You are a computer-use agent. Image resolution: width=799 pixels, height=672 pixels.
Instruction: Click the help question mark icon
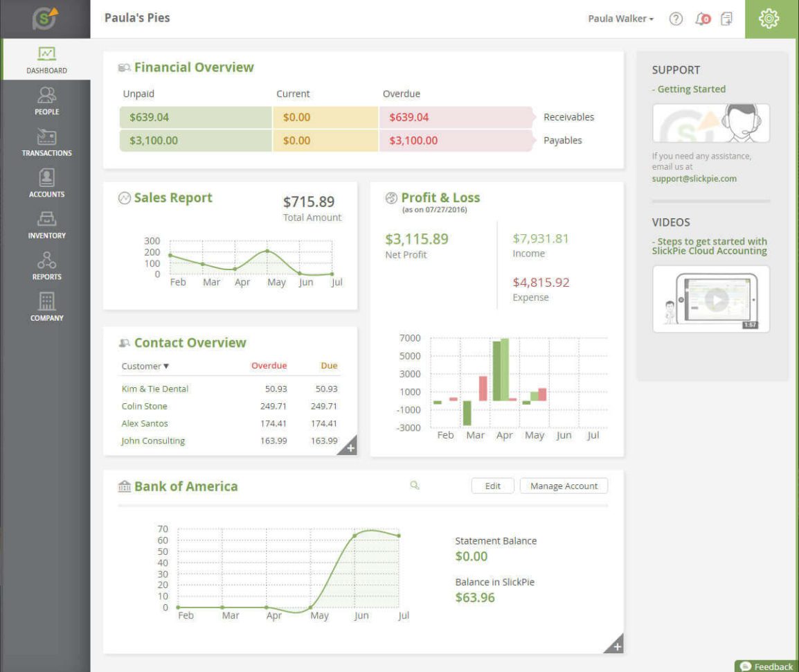coord(675,19)
